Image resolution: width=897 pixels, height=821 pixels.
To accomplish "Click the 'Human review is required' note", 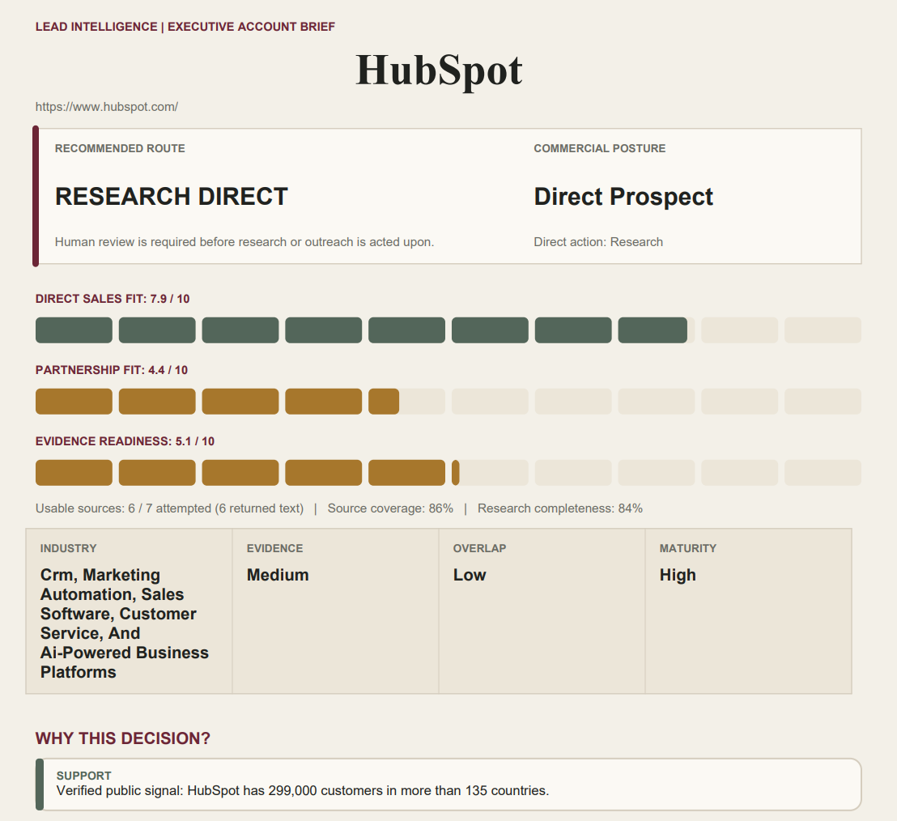I will coord(244,242).
